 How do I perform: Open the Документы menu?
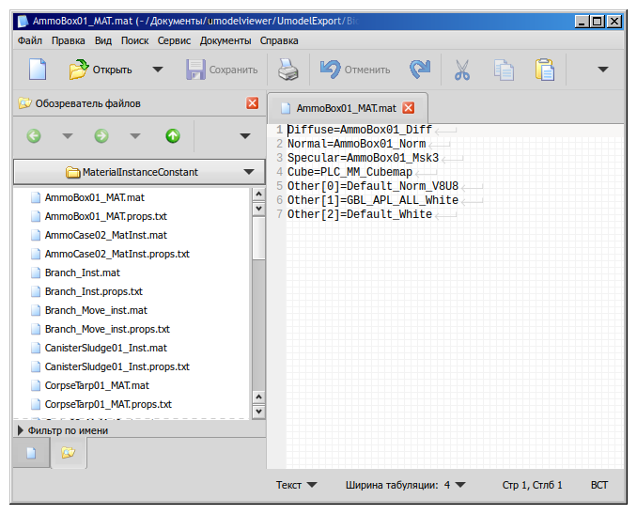point(225,40)
